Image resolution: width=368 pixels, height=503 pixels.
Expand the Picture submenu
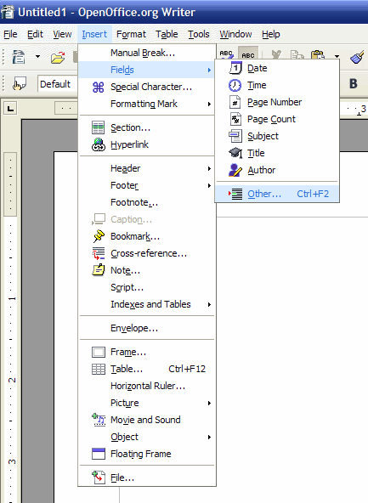(x=147, y=403)
